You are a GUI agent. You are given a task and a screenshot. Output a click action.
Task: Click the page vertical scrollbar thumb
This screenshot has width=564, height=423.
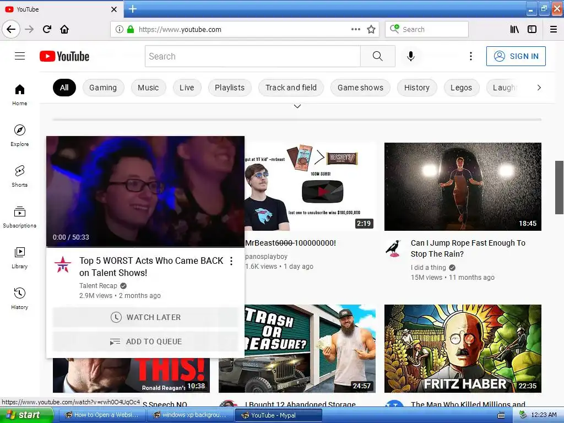point(560,187)
